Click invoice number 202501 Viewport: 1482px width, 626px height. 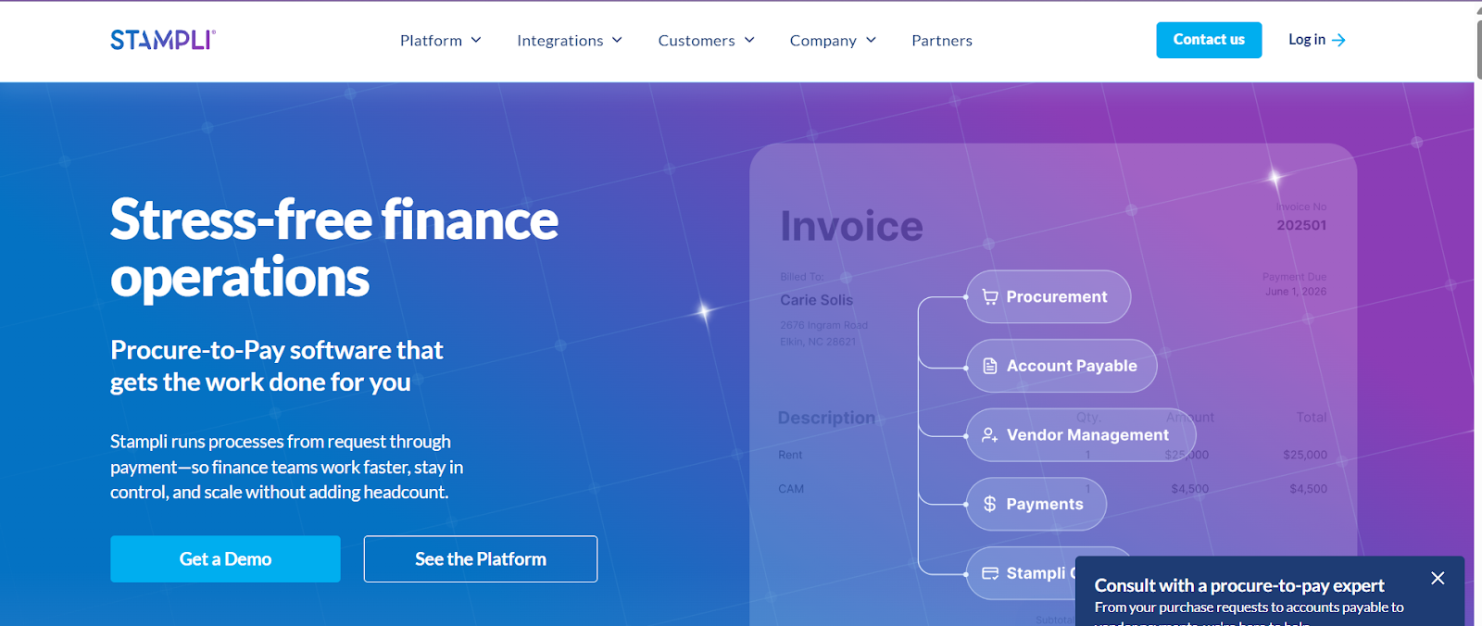(x=1301, y=225)
